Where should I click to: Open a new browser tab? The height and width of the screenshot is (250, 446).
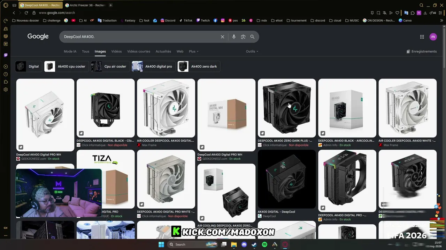[110, 5]
